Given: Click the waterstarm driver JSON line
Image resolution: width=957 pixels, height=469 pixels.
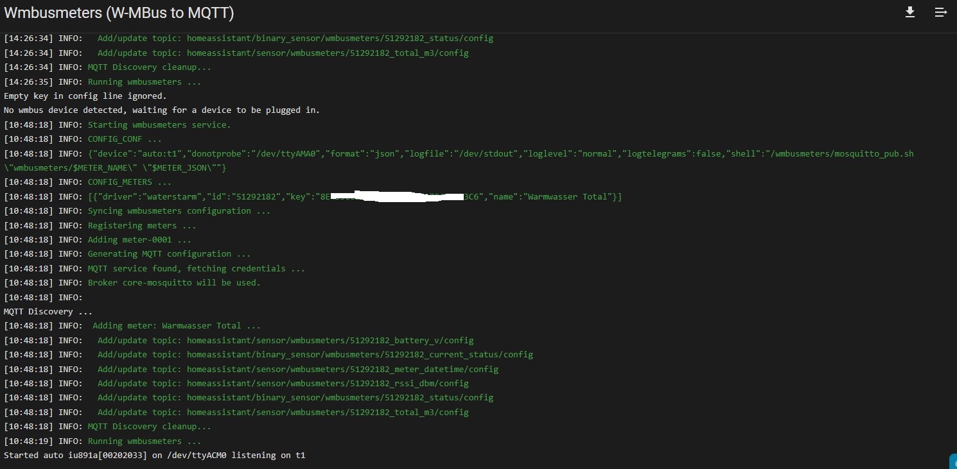Looking at the screenshot, I should click(x=354, y=196).
